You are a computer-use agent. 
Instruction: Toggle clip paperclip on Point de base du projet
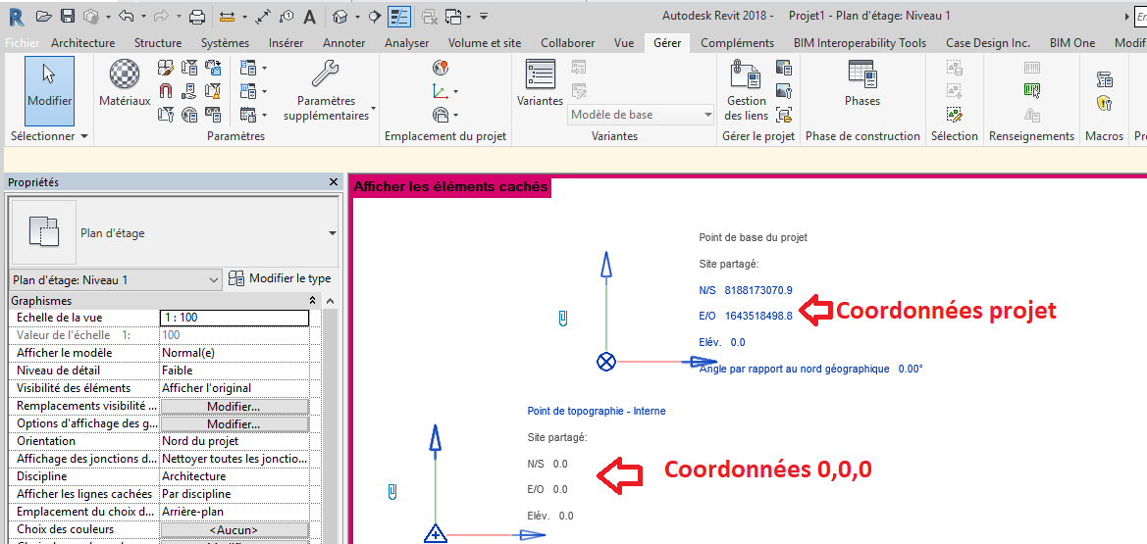(562, 318)
